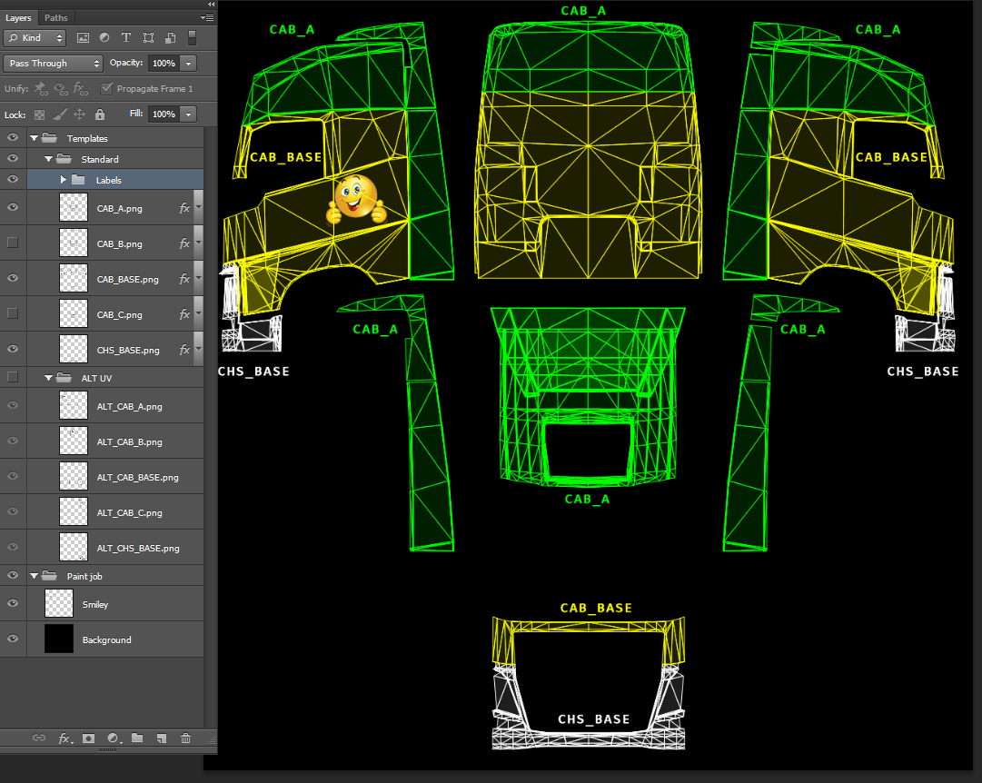Expand the Labels folder
The width and height of the screenshot is (982, 783).
tap(64, 180)
